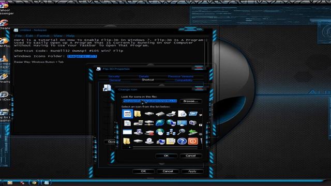Click 'Shortcut Code: RunDll32 DwmApi #105' line
Viewport: 331px width, 186px height.
tap(69, 51)
